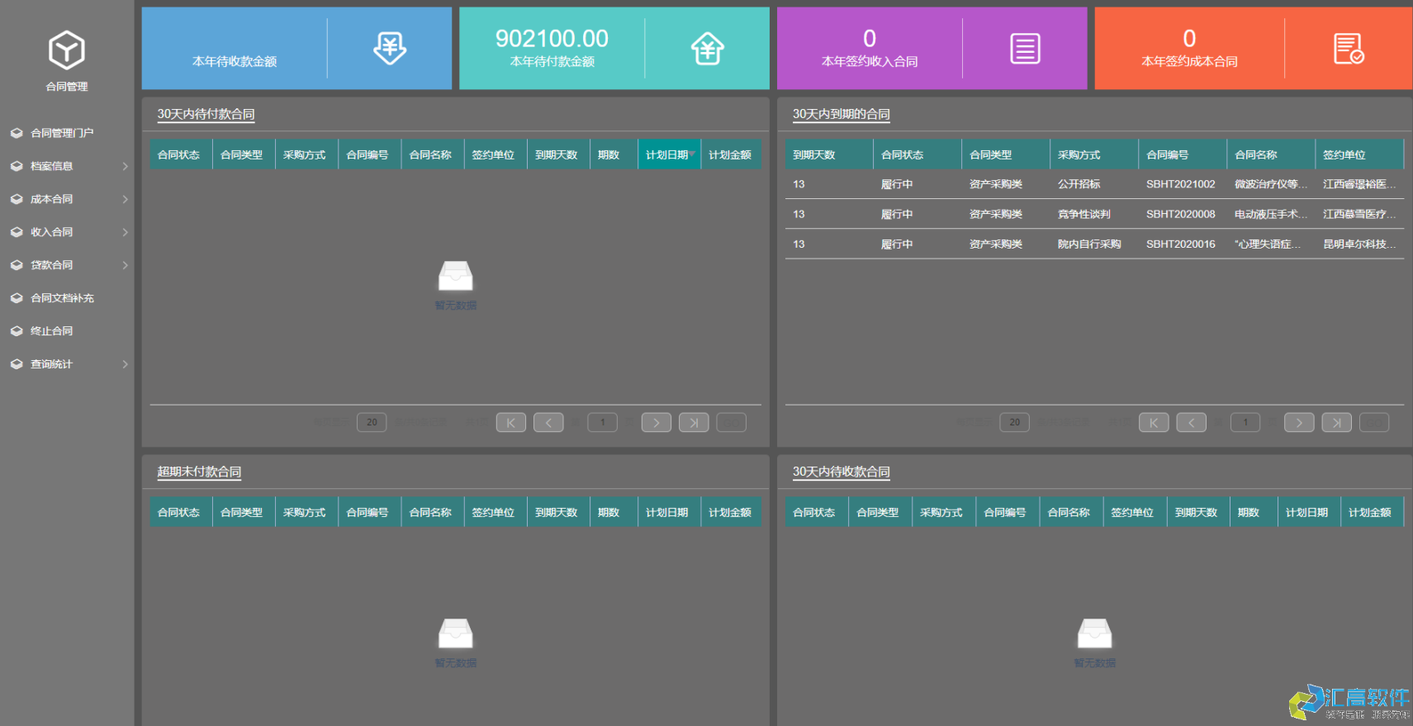Screen dimensions: 1413x726
Task: Go to previous page in 30天内到期的合同 pager
Action: pyautogui.click(x=1191, y=423)
